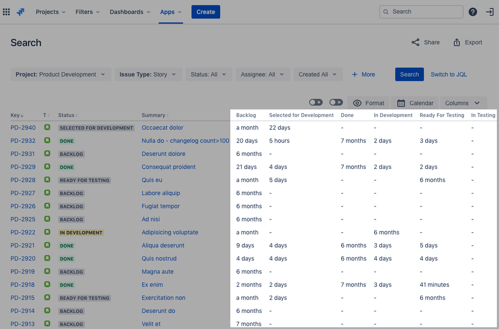The height and width of the screenshot is (329, 499).
Task: Click the story type icon for PD-2931
Action: [47, 153]
